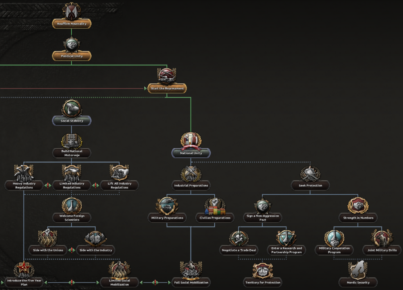Click the Build National Motorveje icon
The width and height of the screenshot is (403, 290).
coord(72,141)
